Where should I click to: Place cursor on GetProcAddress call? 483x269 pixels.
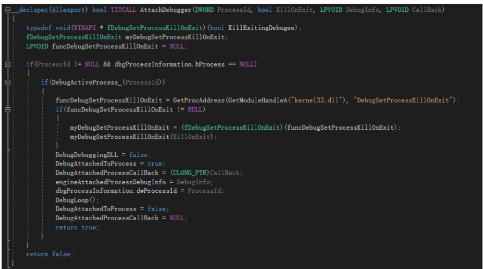(199, 100)
